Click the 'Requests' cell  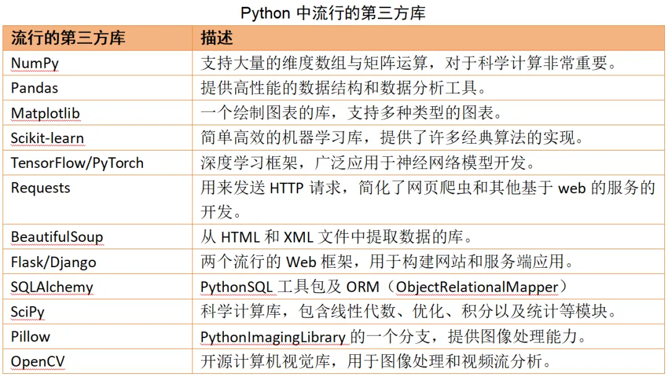(x=98, y=199)
